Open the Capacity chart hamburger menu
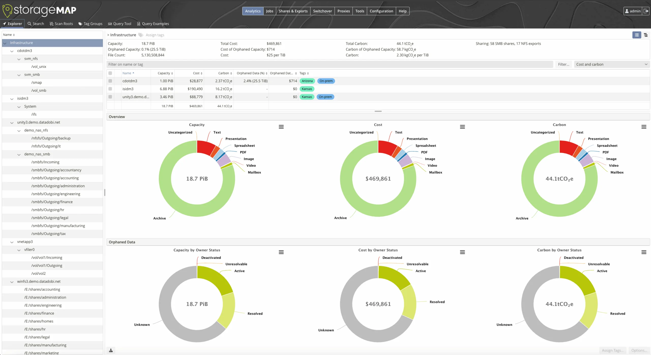 click(281, 126)
